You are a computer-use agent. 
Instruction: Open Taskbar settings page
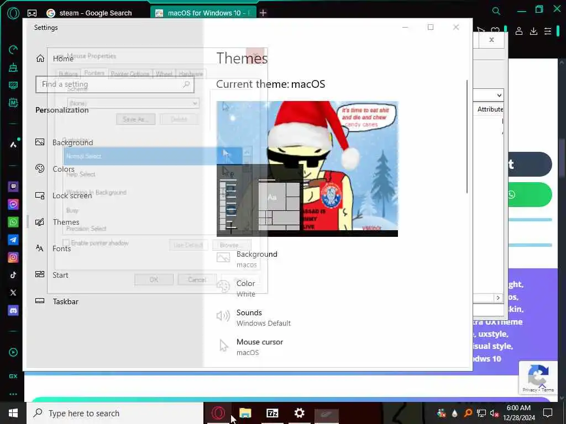click(x=57, y=301)
